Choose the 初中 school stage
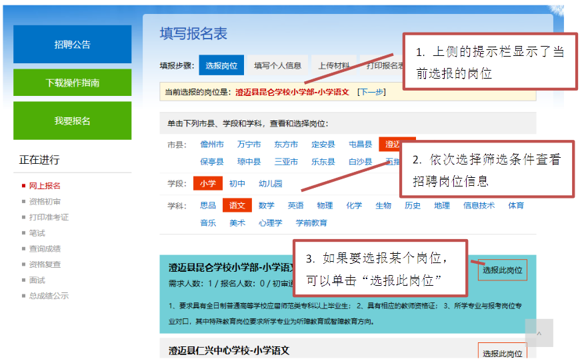The image size is (584, 363). pyautogui.click(x=237, y=184)
